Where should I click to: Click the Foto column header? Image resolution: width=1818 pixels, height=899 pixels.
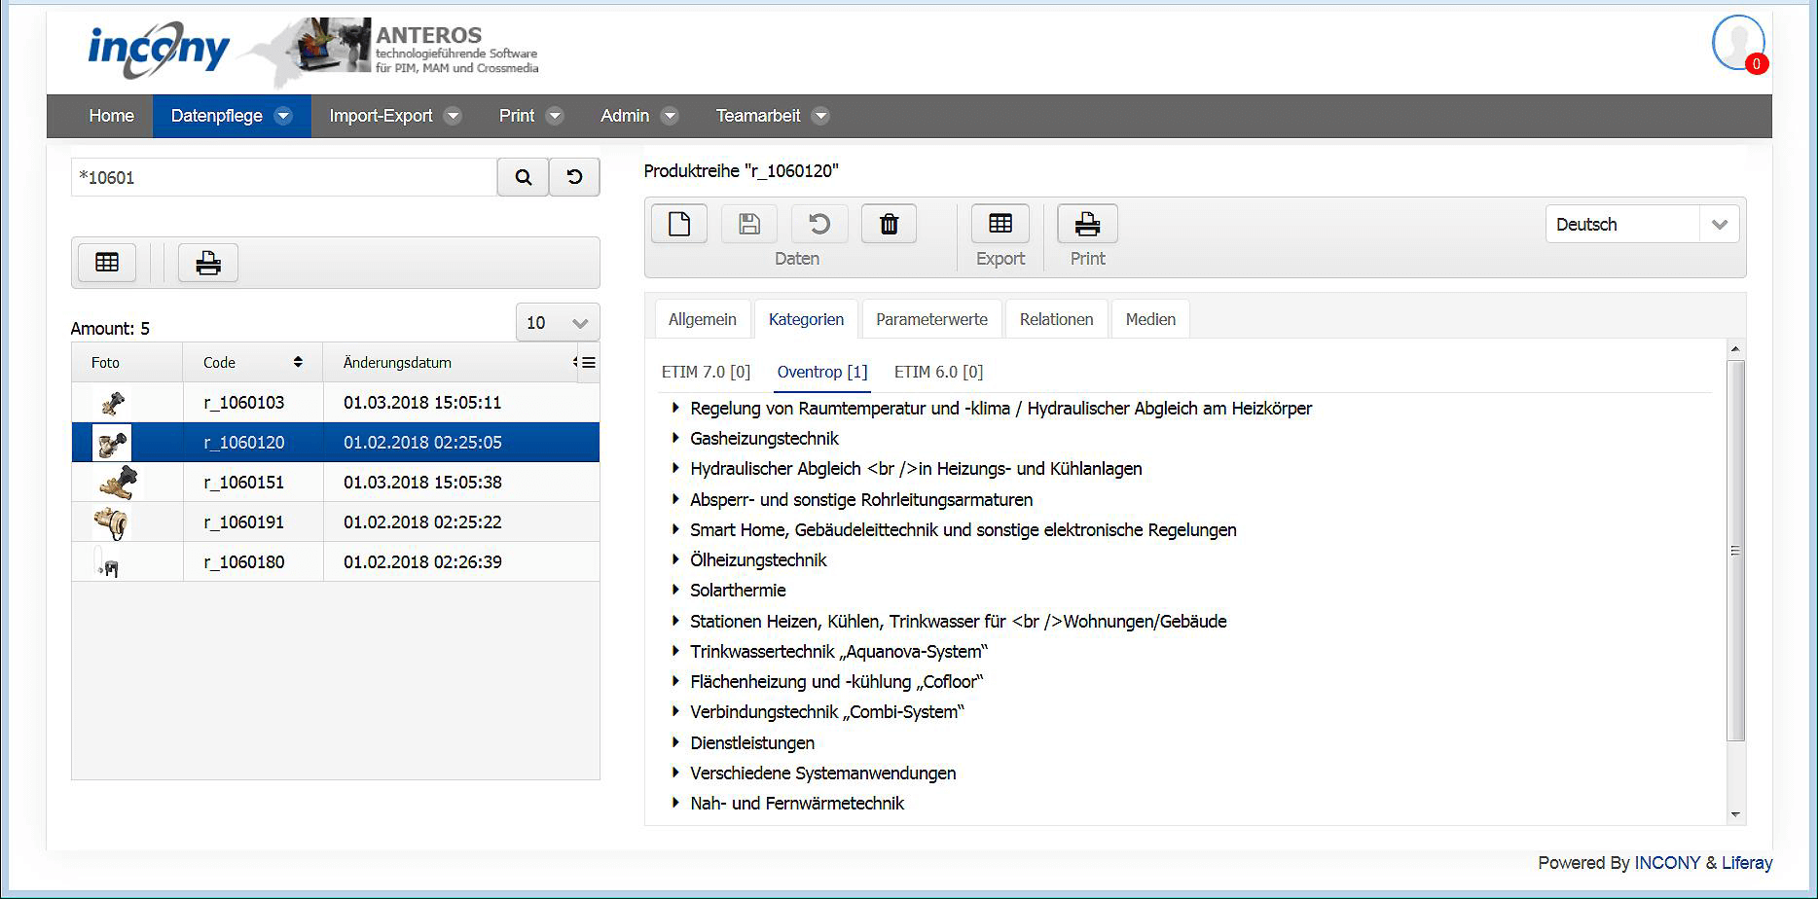105,362
